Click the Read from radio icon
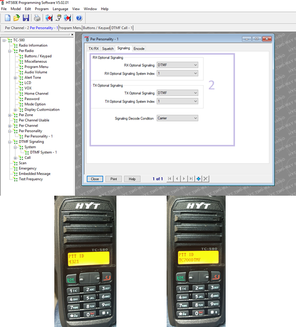Viewport: 296px width, 327px height. click(x=49, y=18)
